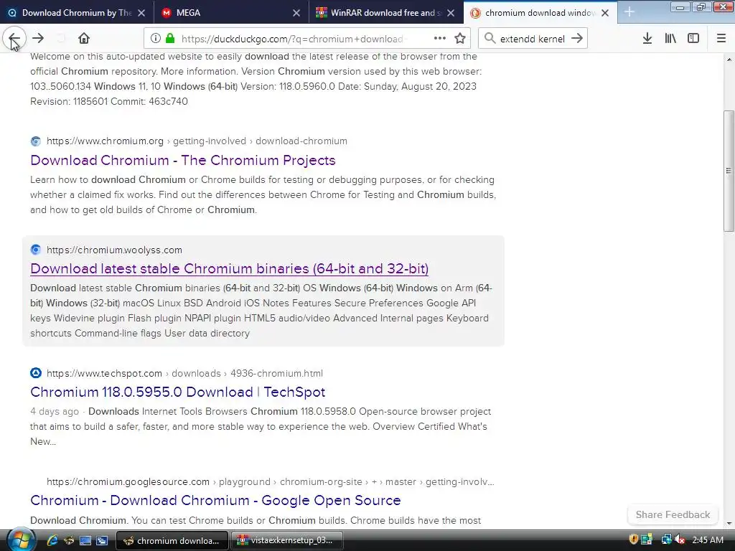Screen dimensions: 735x551
Task: Click the 2:45 AM clock
Action: pyautogui.click(x=707, y=540)
